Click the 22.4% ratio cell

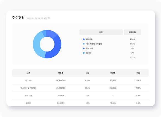point(138,80)
